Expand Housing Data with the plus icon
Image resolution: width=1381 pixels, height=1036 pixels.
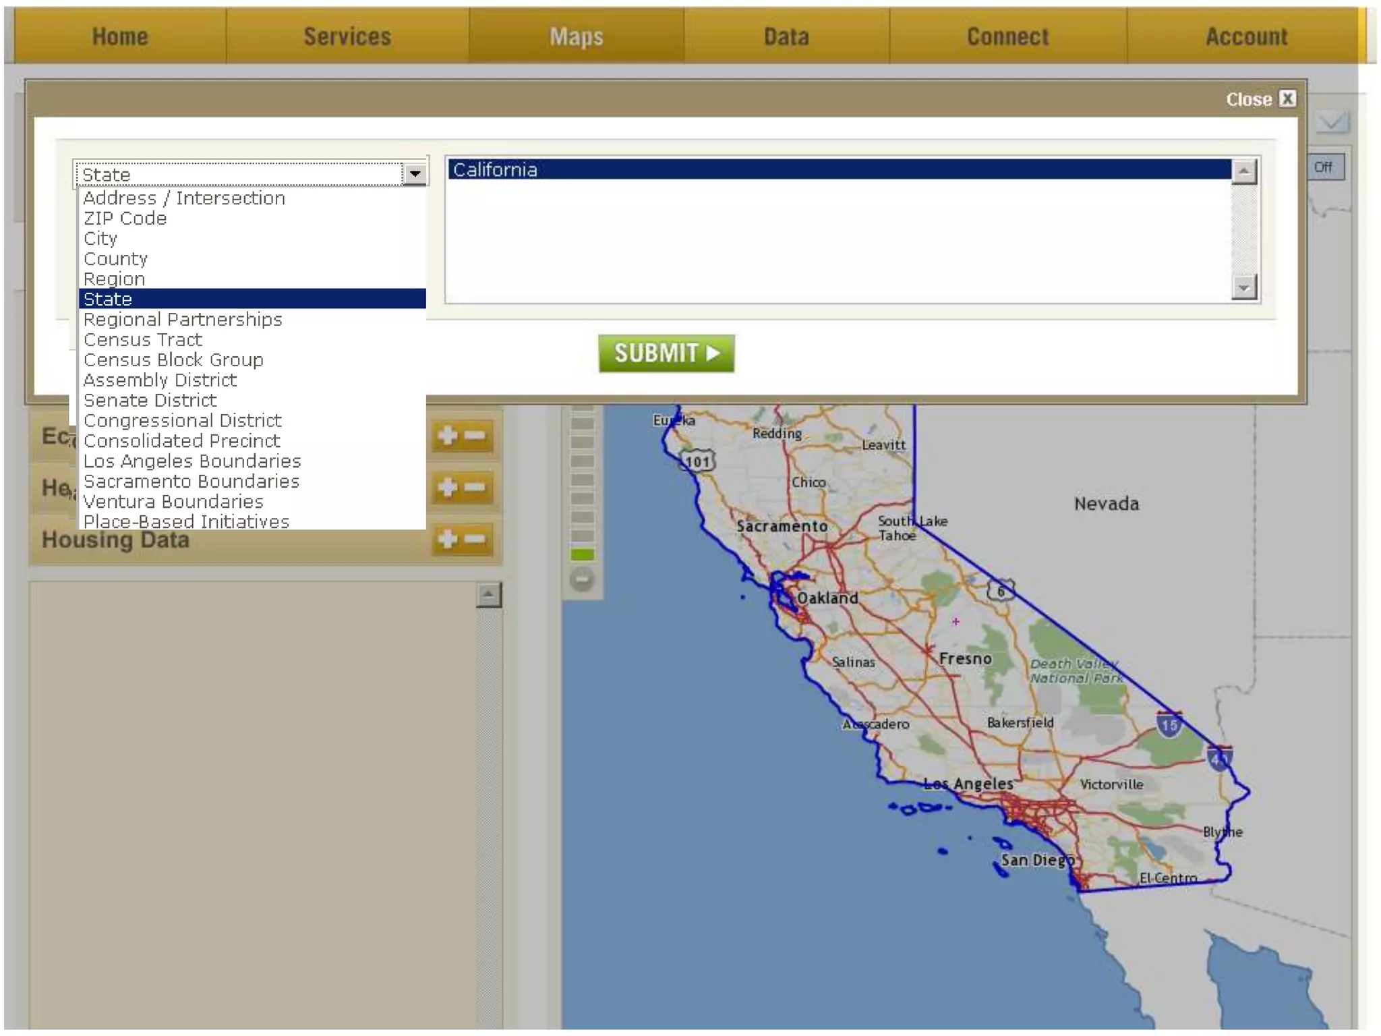pos(448,539)
